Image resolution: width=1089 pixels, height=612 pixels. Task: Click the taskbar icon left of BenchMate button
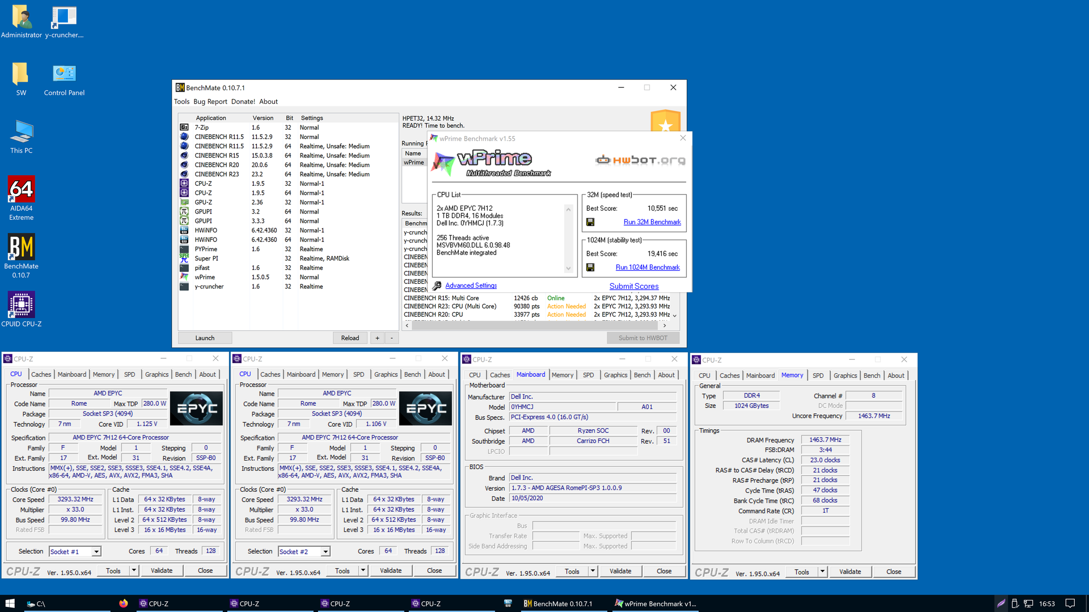point(508,603)
